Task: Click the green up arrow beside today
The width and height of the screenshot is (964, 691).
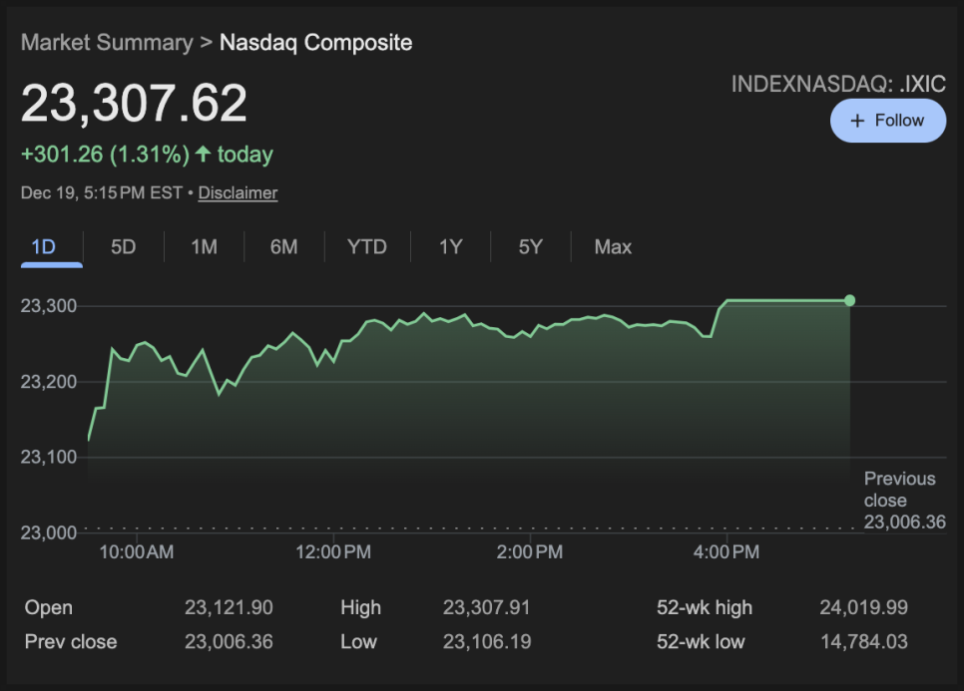Action: pyautogui.click(x=203, y=155)
